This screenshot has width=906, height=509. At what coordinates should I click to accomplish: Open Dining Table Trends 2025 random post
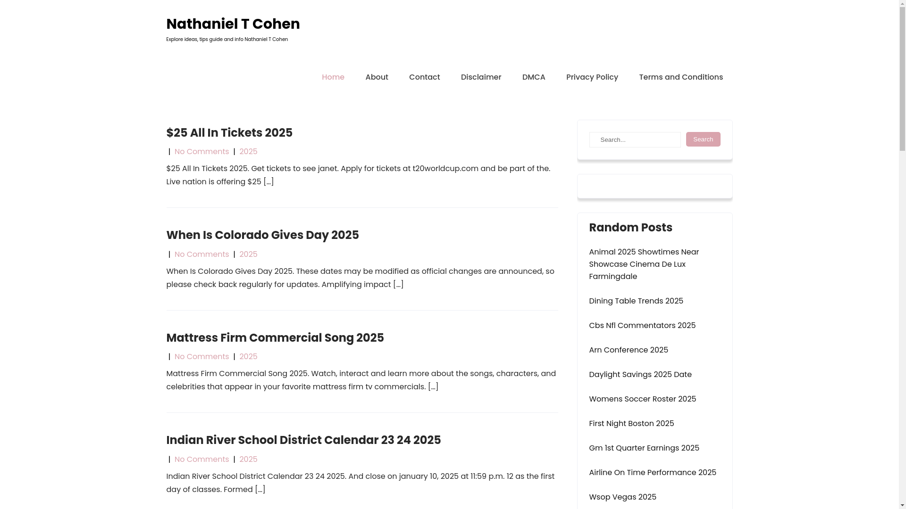pos(636,301)
